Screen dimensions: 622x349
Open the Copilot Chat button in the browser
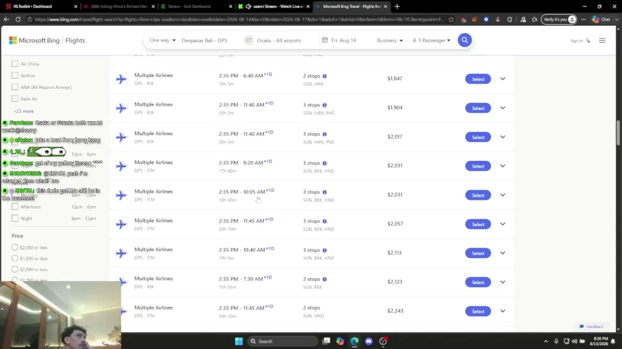(x=601, y=19)
